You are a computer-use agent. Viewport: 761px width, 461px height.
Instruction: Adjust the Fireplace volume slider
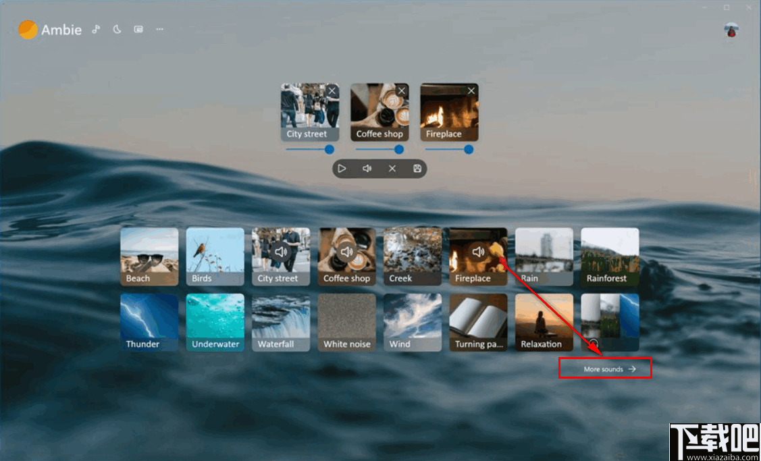coord(450,149)
